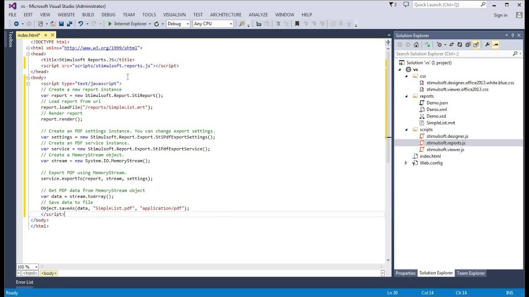Click the feedback speech bubble icon
Image resolution: width=529 pixels, height=297 pixels.
point(406,5)
